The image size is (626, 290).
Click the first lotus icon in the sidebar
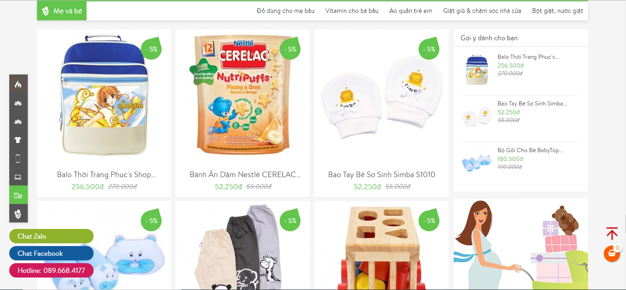[19, 103]
